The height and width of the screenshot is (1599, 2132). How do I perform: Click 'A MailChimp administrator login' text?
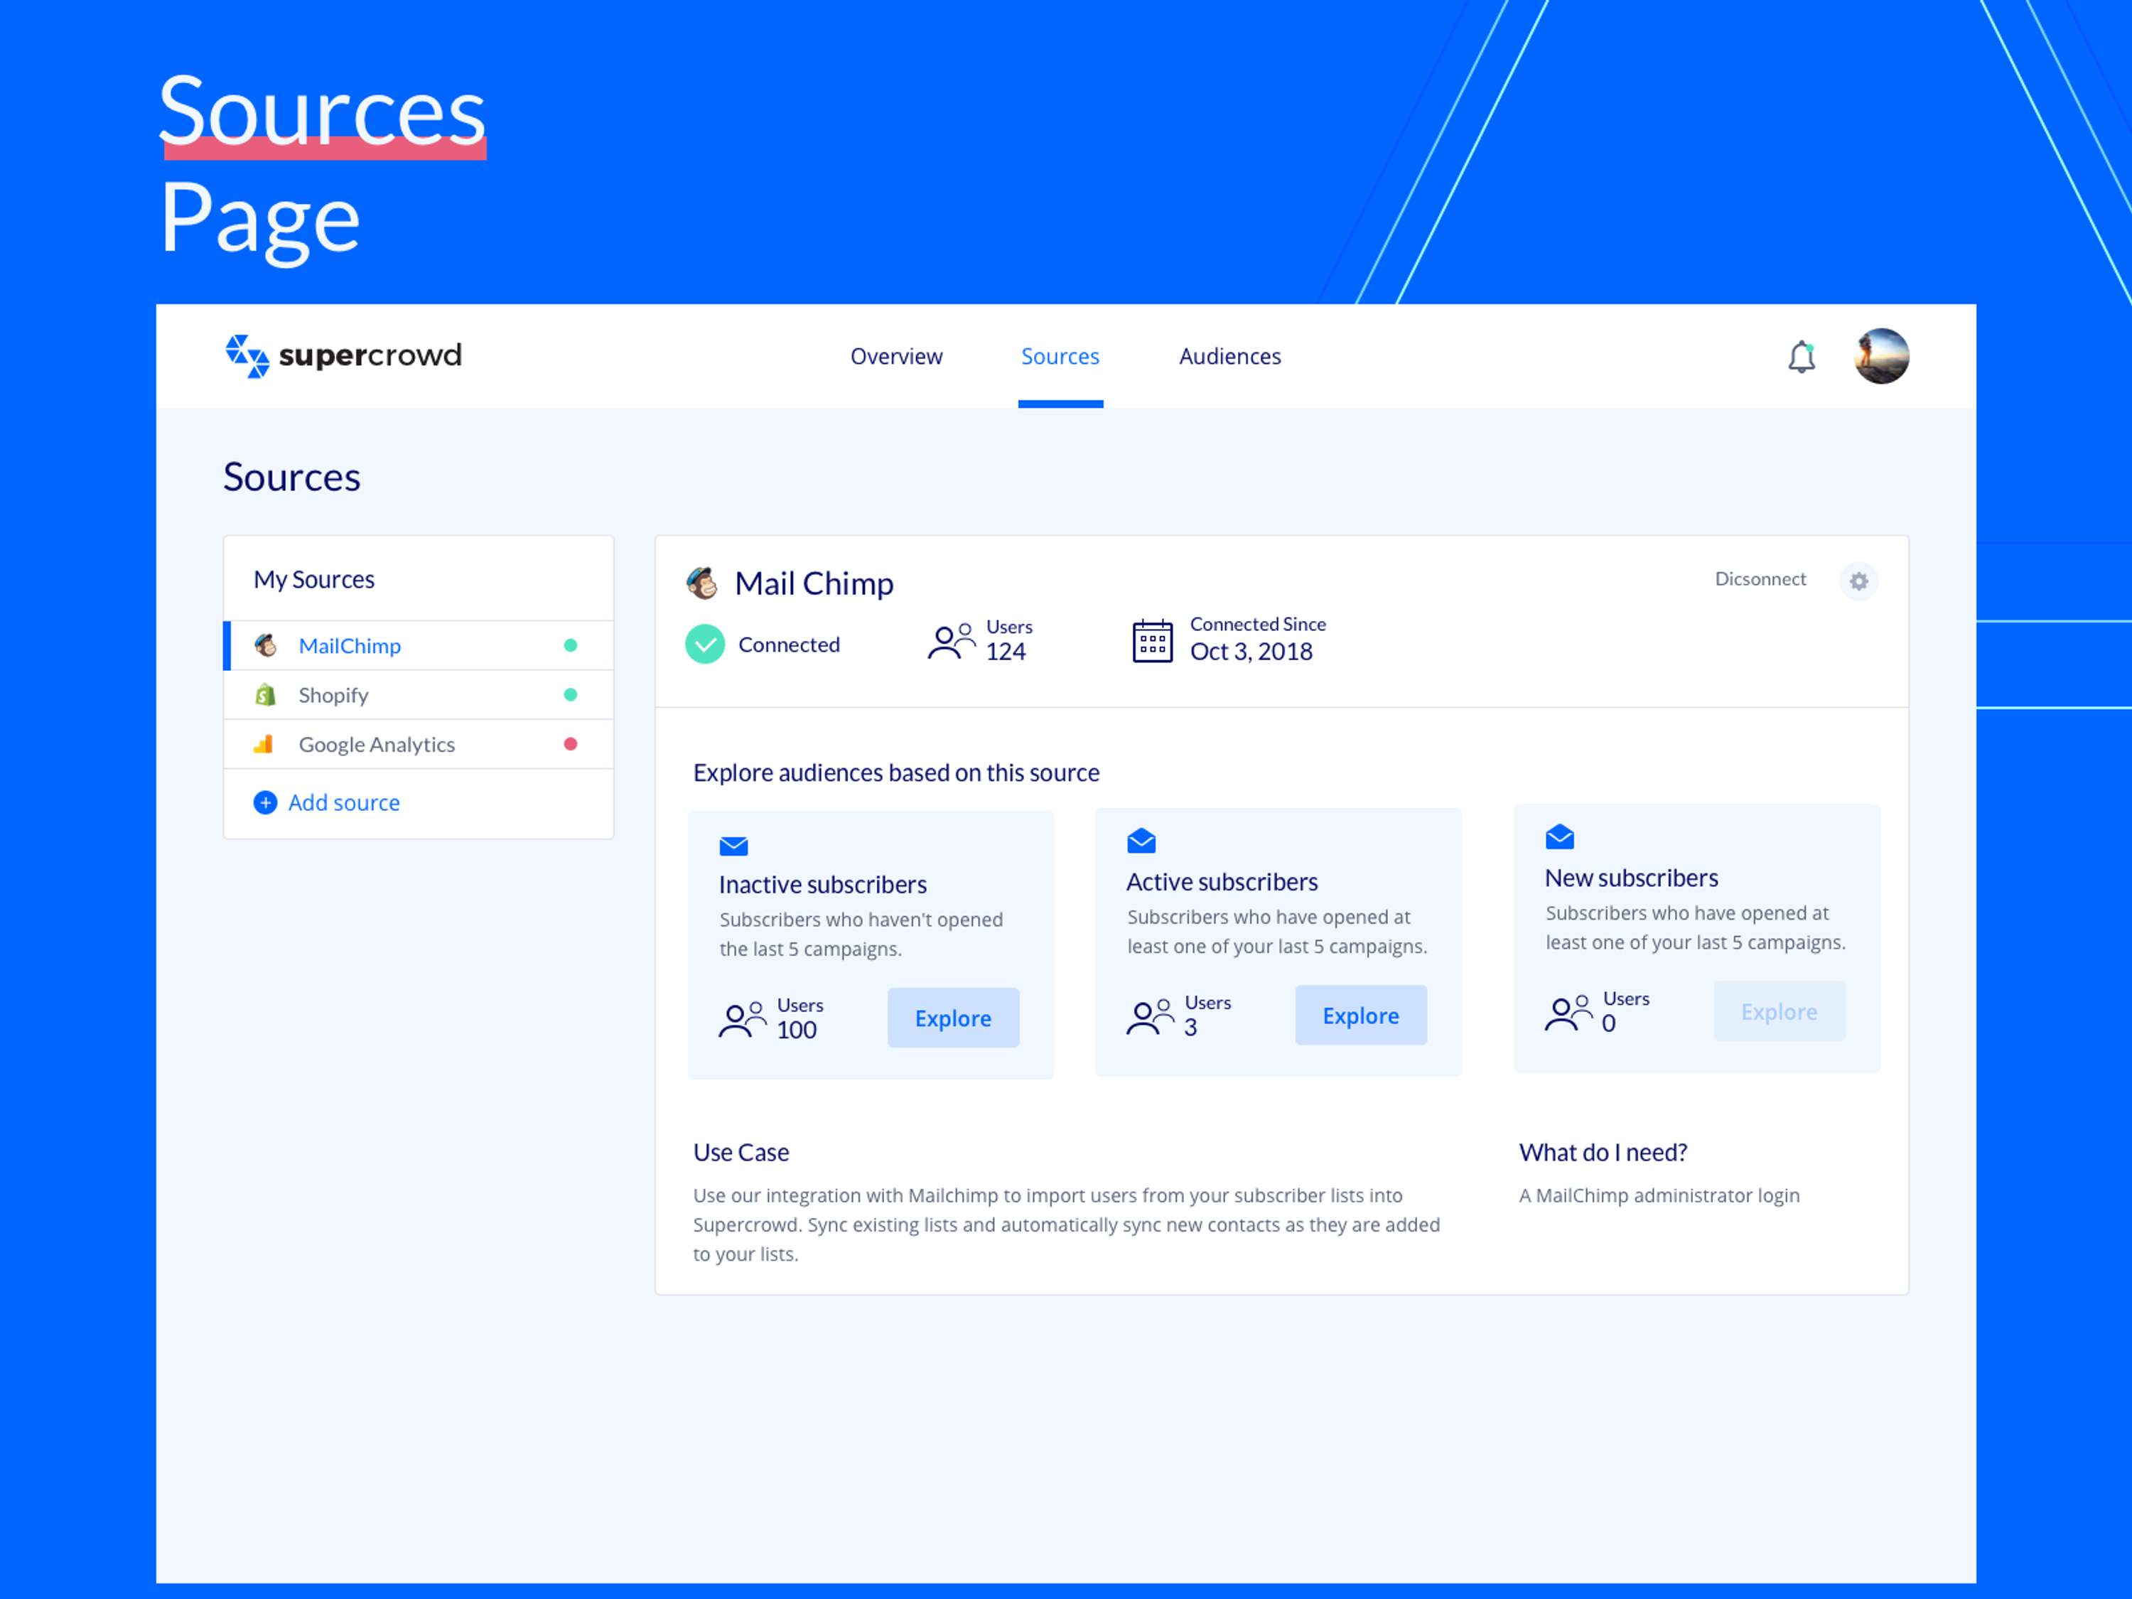click(x=1659, y=1195)
